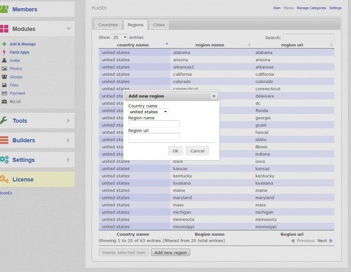Open the Show entries count dropdown
The height and width of the screenshot is (272, 351).
(120, 37)
